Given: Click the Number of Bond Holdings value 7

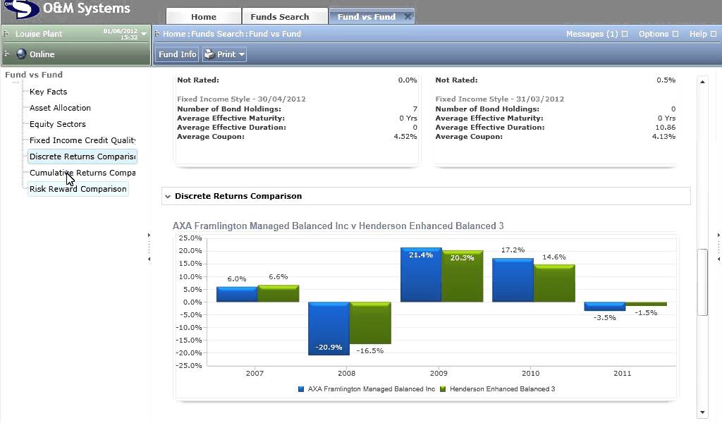Looking at the screenshot, I should 415,109.
